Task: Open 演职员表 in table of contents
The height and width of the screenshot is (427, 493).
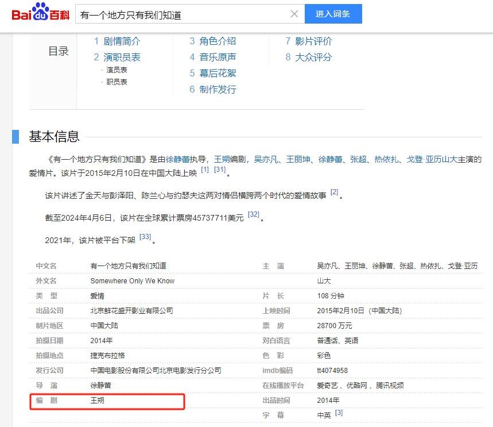Action: pyautogui.click(x=121, y=57)
